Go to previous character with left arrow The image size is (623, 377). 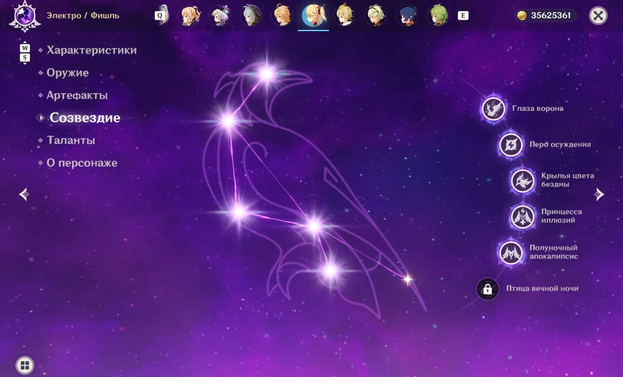coord(24,194)
